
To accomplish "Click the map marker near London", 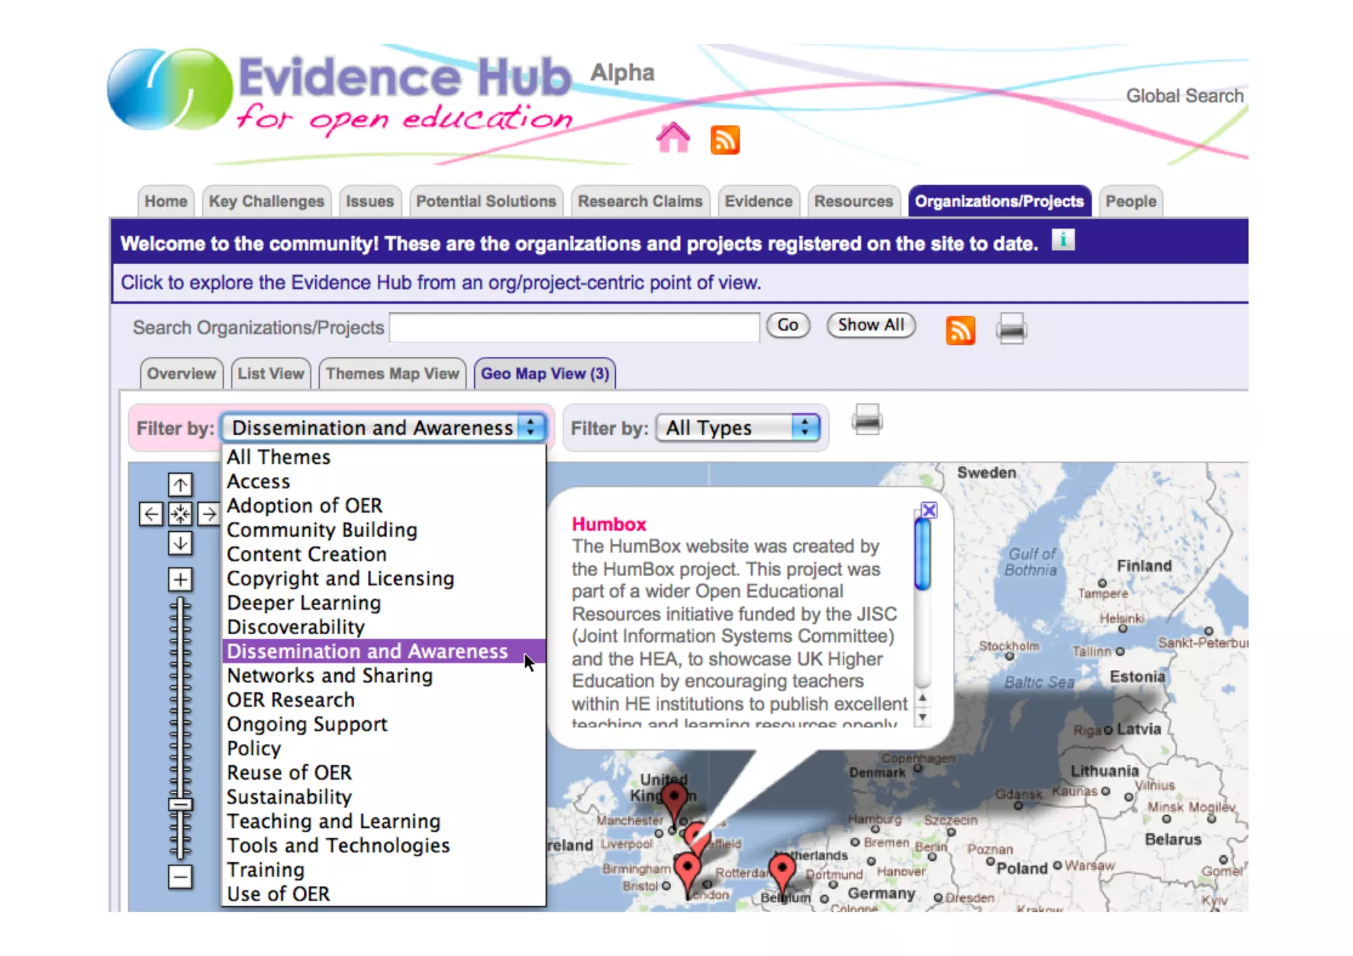I will 687,869.
